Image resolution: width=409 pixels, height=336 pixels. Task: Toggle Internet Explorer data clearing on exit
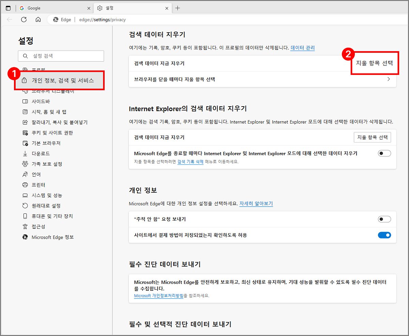(x=384, y=154)
